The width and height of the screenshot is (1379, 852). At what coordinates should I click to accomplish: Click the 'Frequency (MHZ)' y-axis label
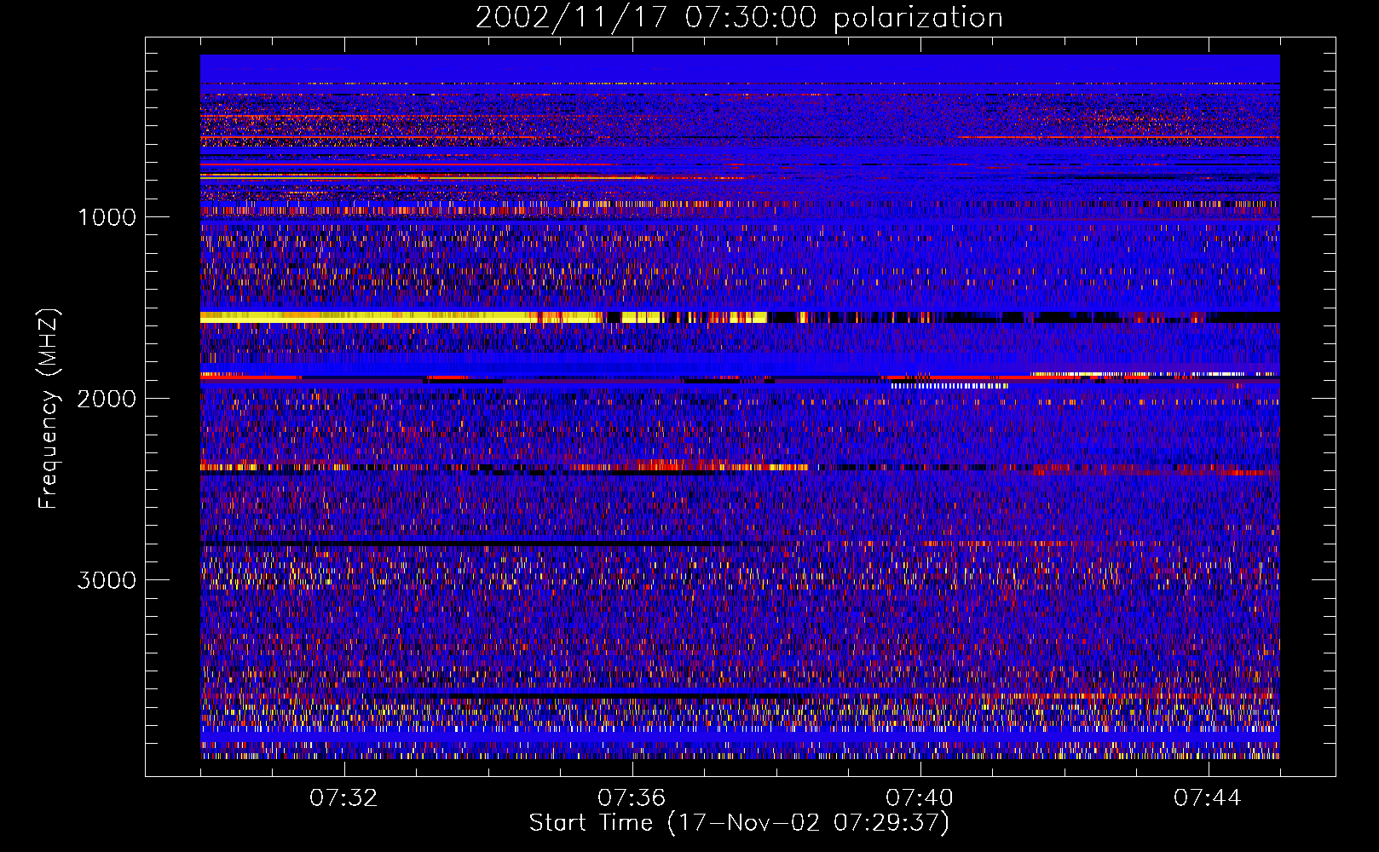(x=49, y=409)
